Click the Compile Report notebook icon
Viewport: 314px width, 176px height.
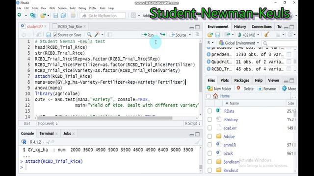[110, 35]
